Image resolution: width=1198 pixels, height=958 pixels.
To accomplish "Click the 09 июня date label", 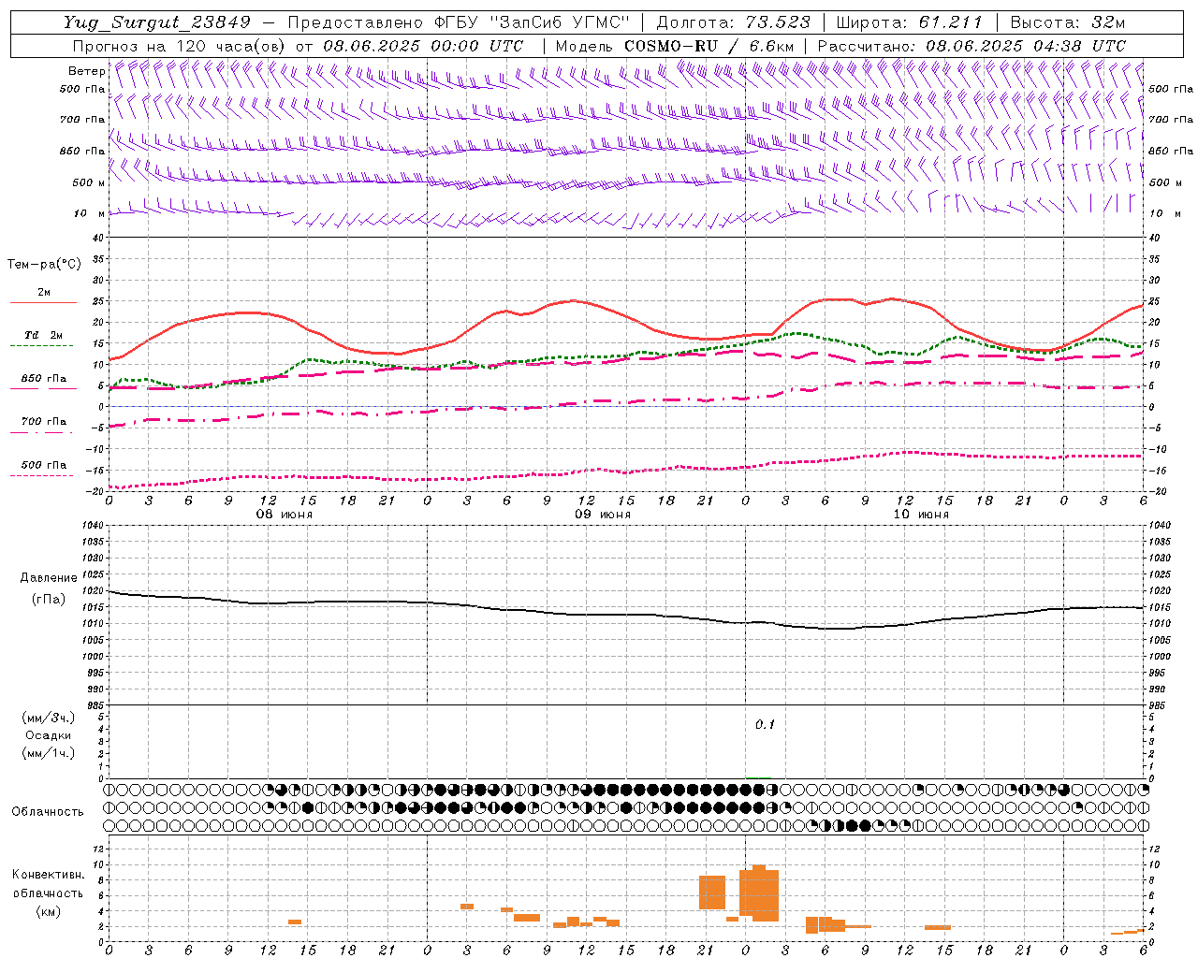I will point(603,515).
